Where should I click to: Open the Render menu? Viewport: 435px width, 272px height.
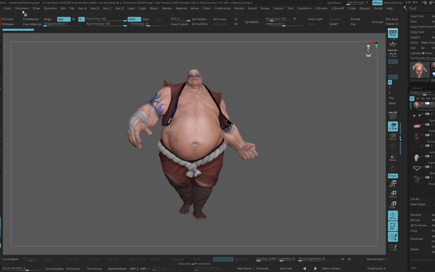[x=239, y=8]
